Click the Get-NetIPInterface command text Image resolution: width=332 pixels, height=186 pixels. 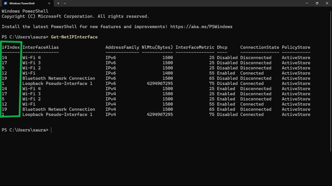point(74,37)
